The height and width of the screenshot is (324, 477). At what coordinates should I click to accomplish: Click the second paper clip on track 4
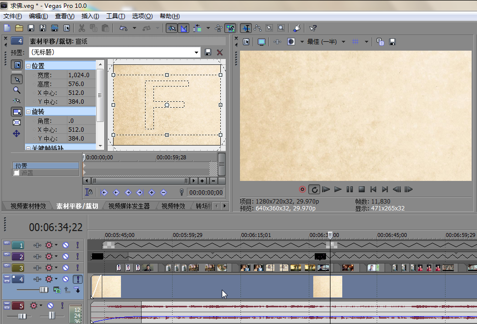(328, 287)
